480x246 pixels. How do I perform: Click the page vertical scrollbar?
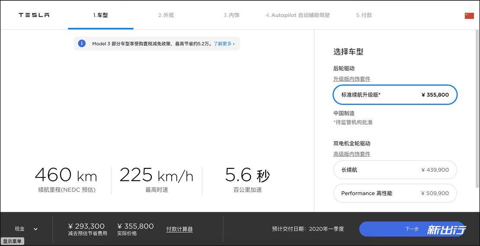point(477,108)
